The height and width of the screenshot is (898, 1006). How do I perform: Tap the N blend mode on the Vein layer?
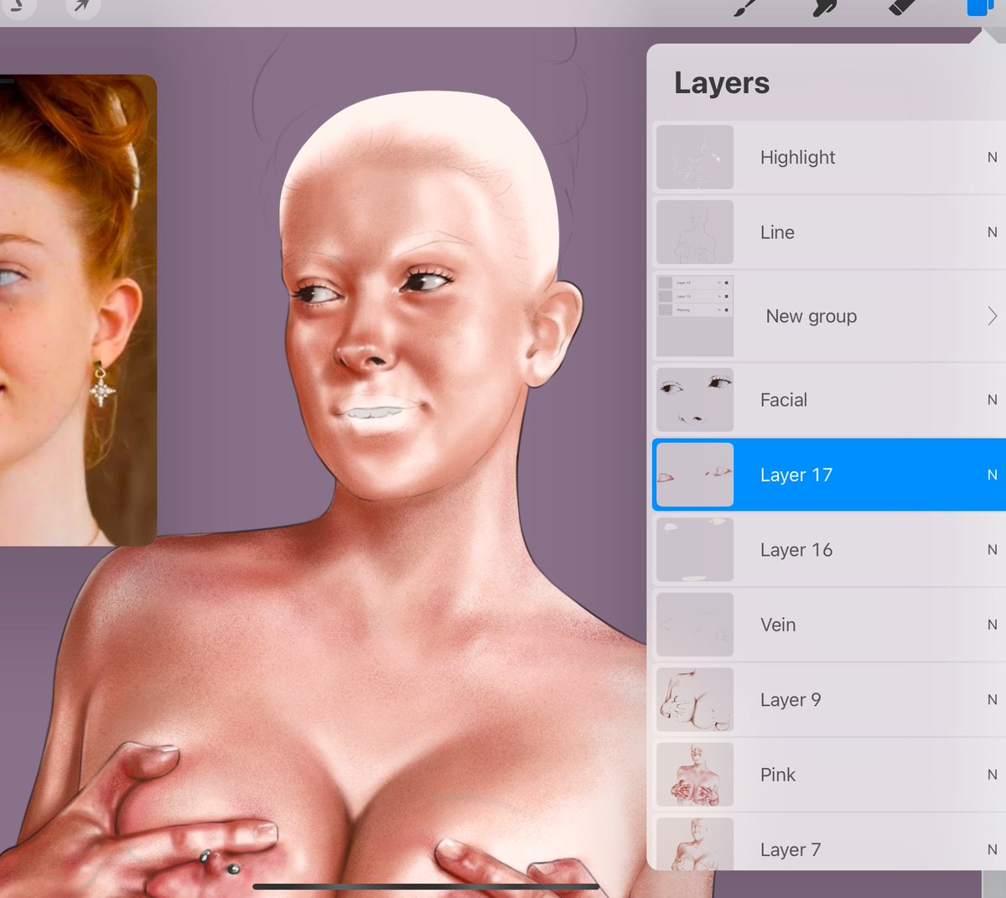coord(992,625)
